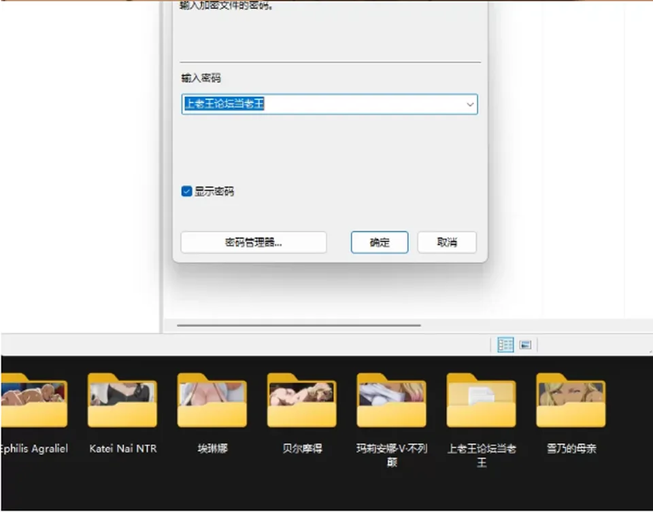Select the 玛莉安娜·V·不列颠 folder icon

(392, 401)
